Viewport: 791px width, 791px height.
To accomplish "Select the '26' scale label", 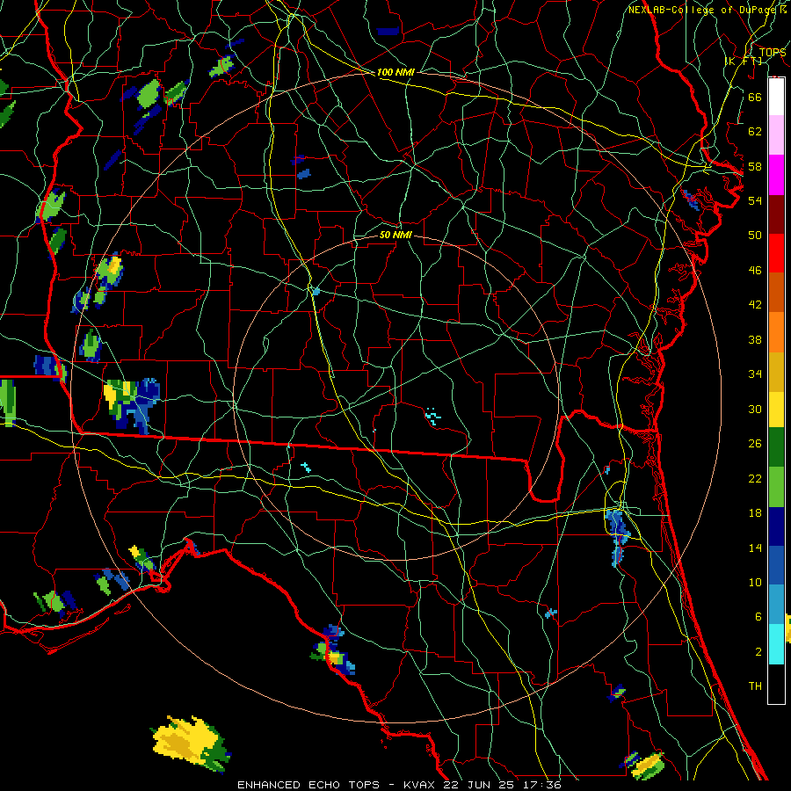I will point(755,444).
